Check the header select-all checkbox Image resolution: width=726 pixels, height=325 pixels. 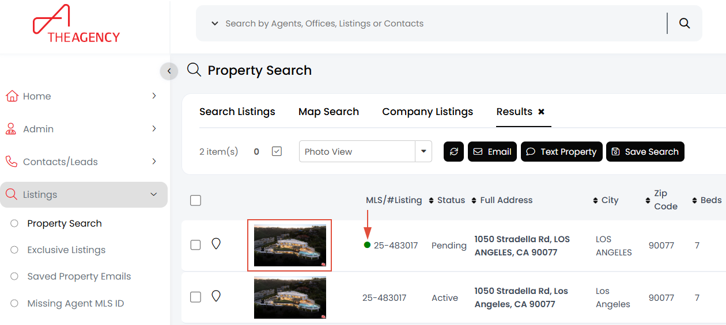click(196, 200)
